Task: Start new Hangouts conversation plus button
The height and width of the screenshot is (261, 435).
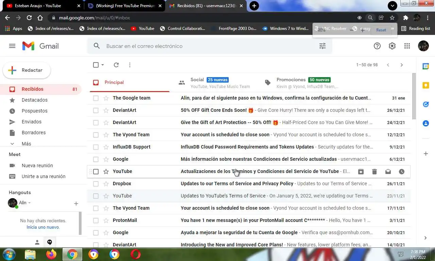Action: 76,204
